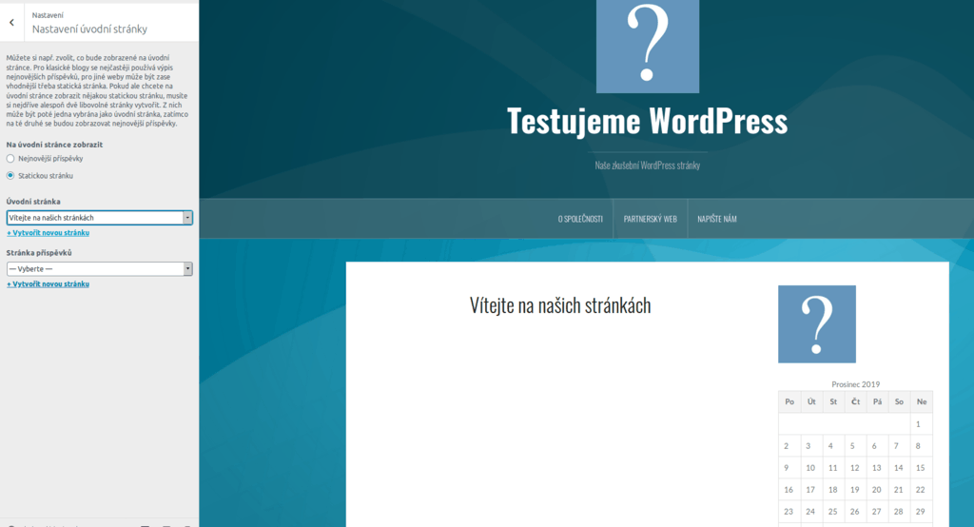974x527 pixels.
Task: Select date 22 in the calendar
Action: coord(921,490)
